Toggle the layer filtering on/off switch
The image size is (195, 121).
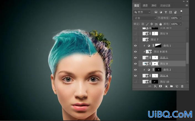(181, 12)
